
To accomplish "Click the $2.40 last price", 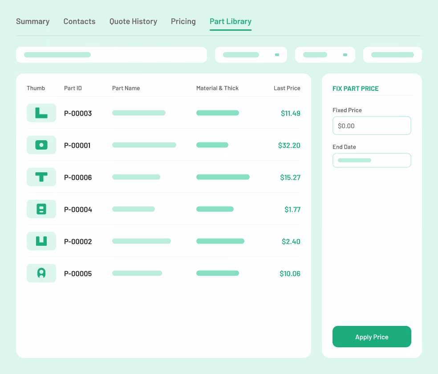I will click(x=291, y=242).
